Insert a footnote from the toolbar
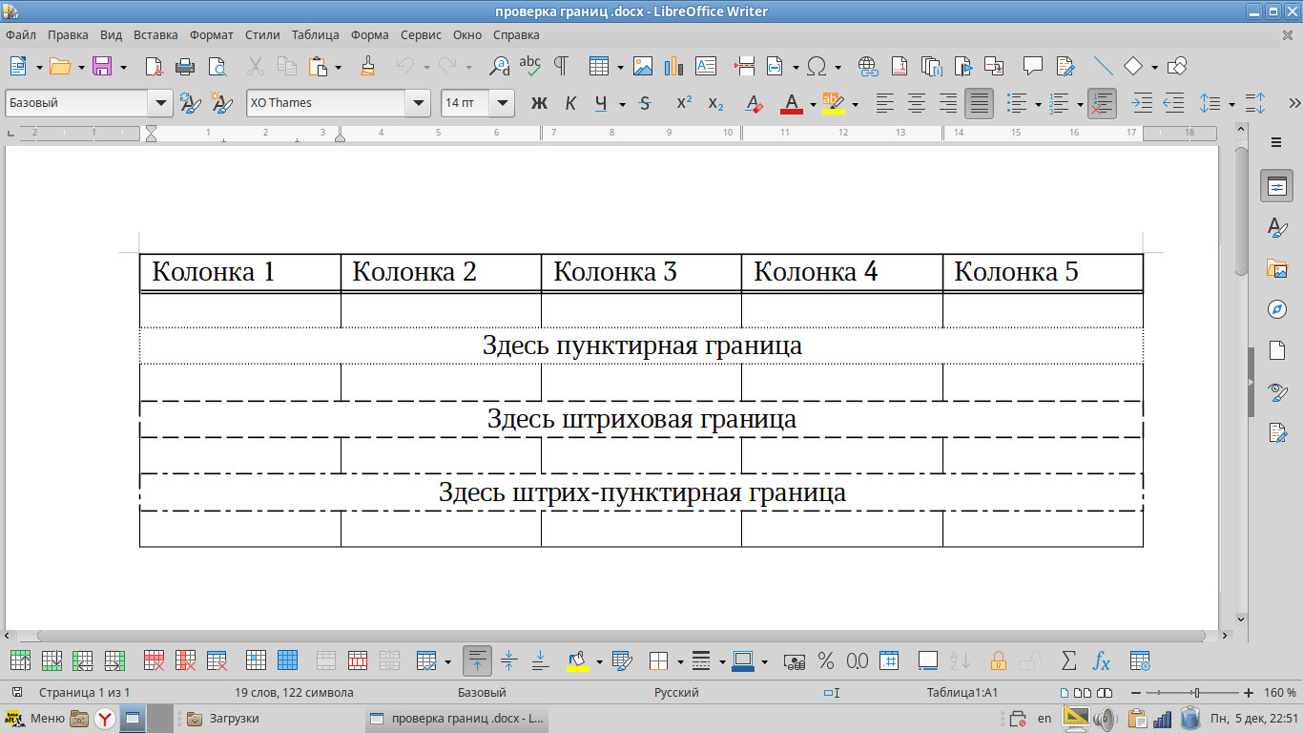The width and height of the screenshot is (1303, 733). 900,67
